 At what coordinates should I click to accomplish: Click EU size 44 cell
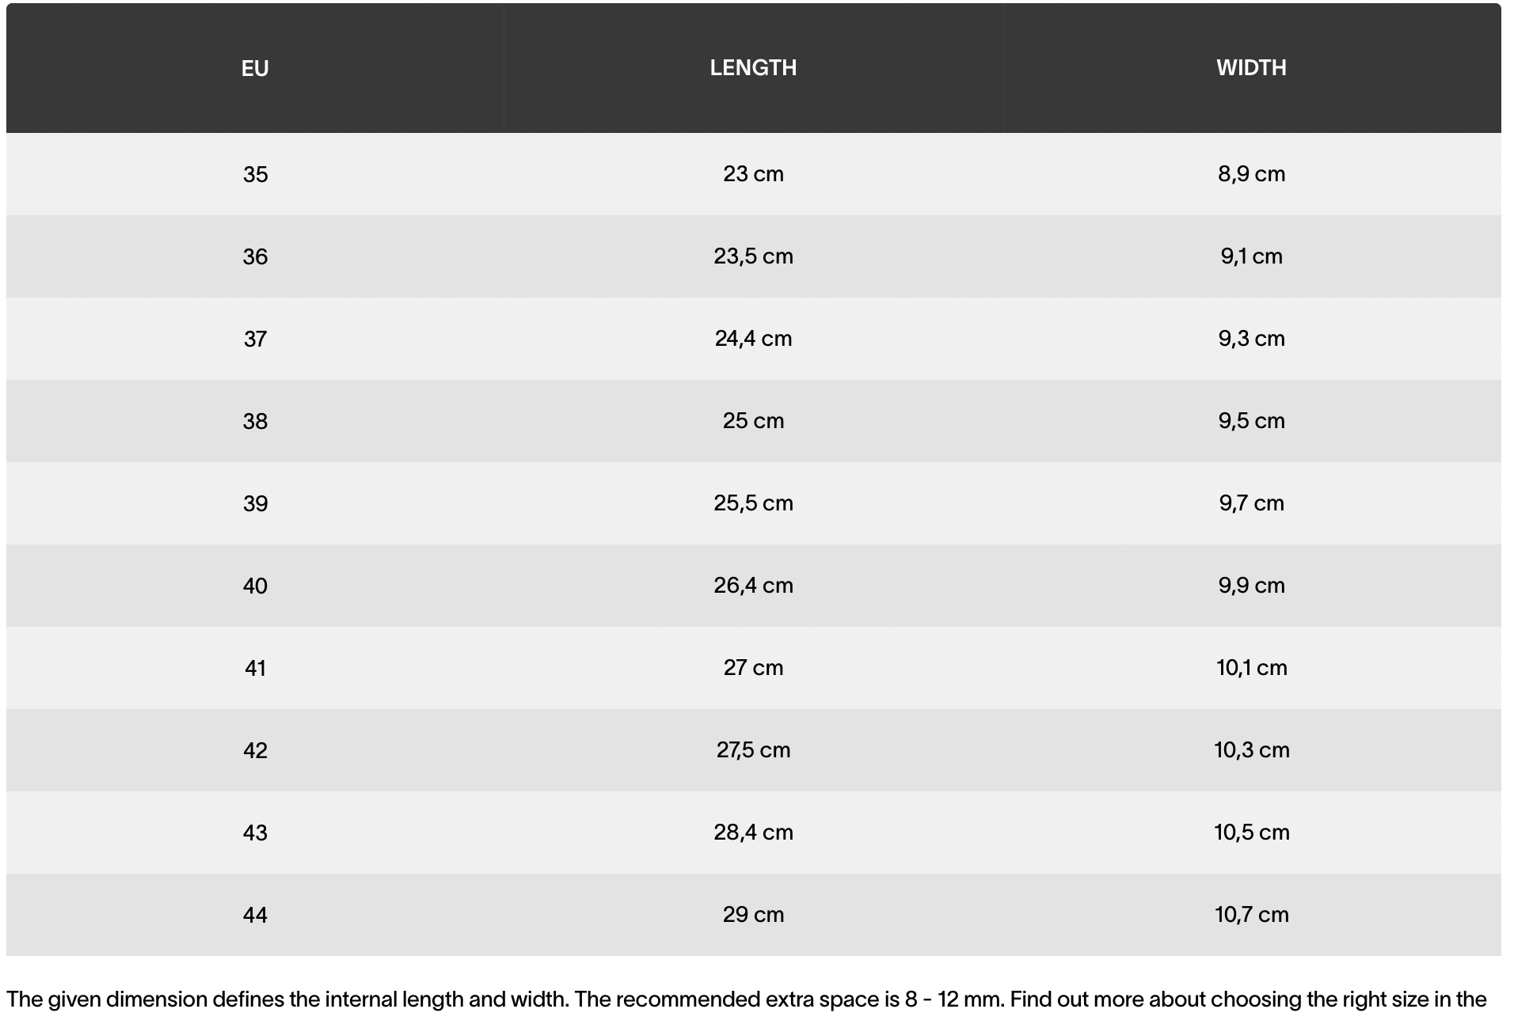pyautogui.click(x=255, y=915)
